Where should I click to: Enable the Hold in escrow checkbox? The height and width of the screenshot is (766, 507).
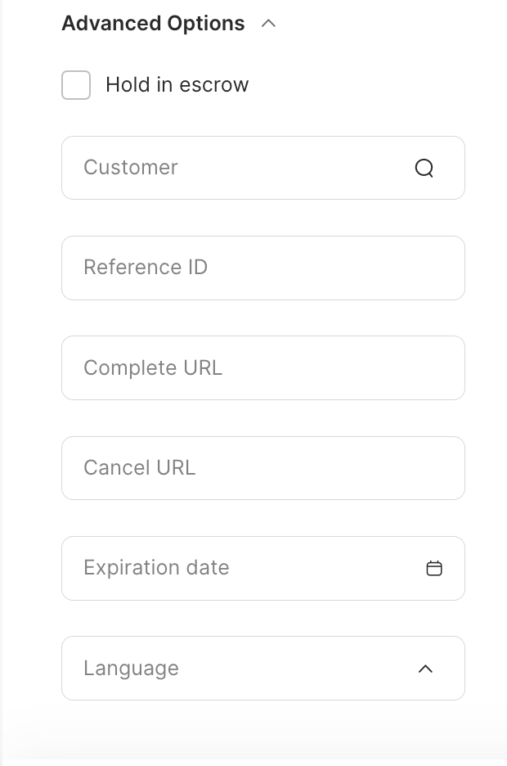click(x=75, y=85)
